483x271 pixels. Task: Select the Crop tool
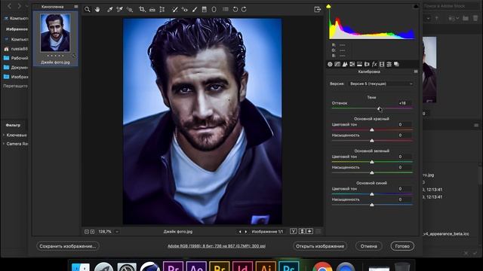(142, 10)
